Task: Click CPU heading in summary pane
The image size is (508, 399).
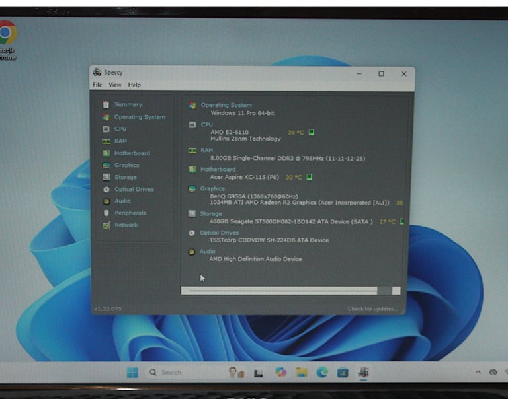Action: [x=206, y=124]
